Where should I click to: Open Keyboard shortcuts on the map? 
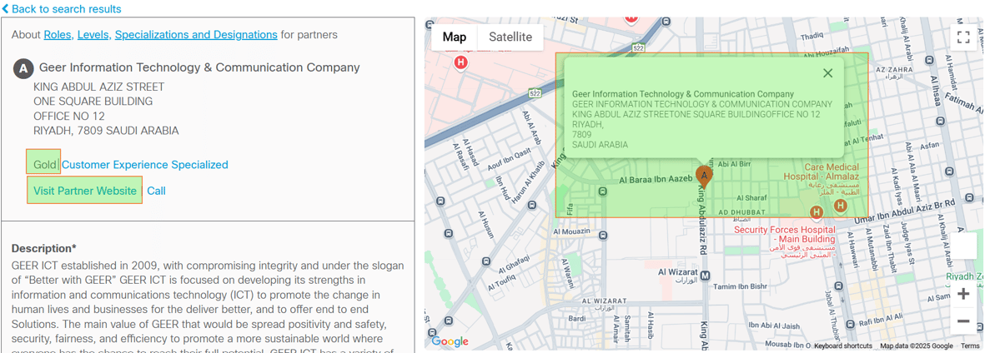pyautogui.click(x=843, y=346)
